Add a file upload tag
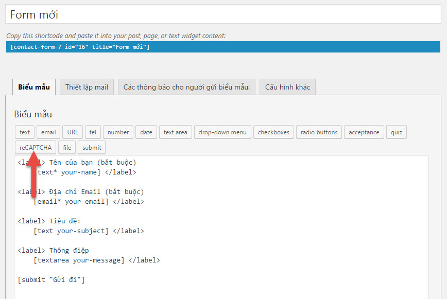447x299 pixels. pos(67,148)
